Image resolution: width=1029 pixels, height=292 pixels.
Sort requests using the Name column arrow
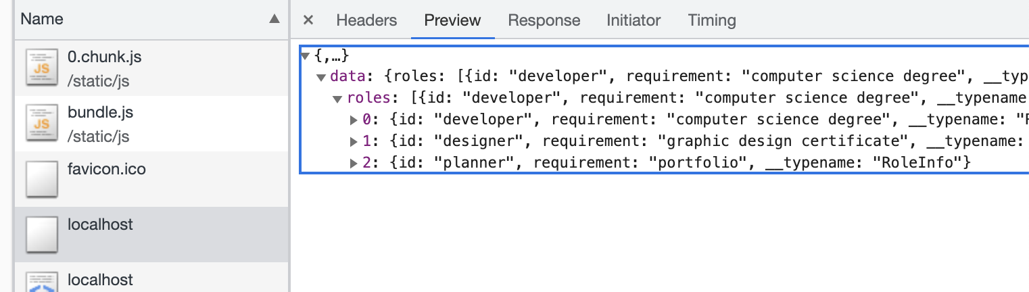pyautogui.click(x=274, y=19)
